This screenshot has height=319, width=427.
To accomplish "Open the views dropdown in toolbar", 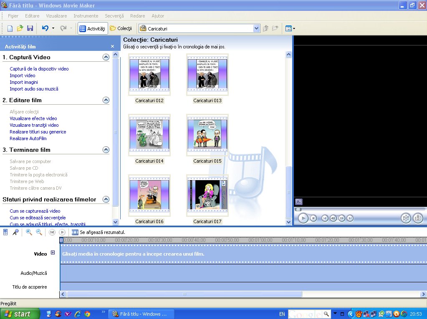I will pyautogui.click(x=290, y=28).
